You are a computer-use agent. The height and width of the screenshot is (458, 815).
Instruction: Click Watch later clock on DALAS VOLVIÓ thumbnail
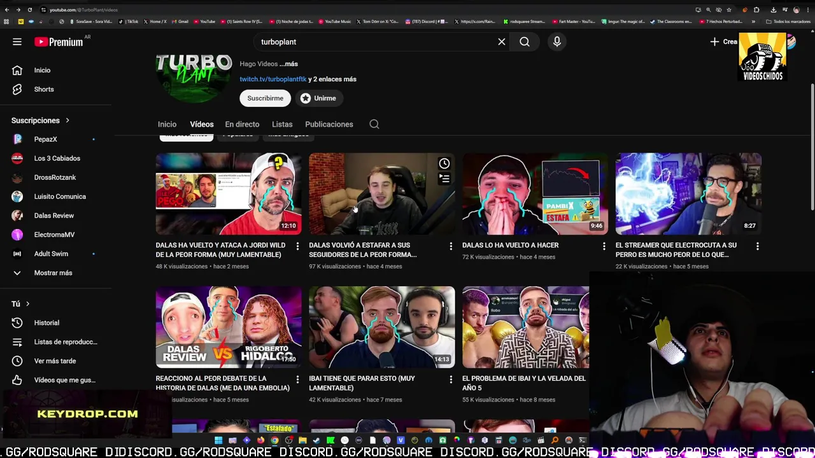point(444,164)
